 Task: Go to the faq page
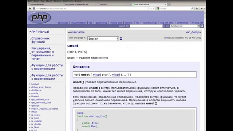tap(91, 23)
